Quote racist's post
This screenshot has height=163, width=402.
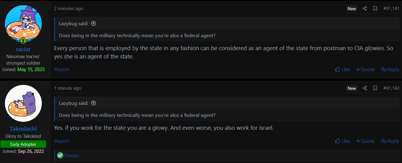pyautogui.click(x=365, y=70)
